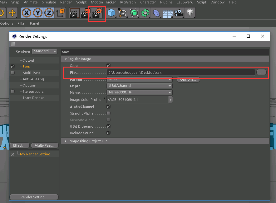
Task: Select the spline pen tool
Action: point(123,13)
